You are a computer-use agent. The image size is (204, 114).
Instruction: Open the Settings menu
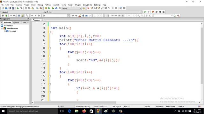pyautogui.click(x=97, y=5)
